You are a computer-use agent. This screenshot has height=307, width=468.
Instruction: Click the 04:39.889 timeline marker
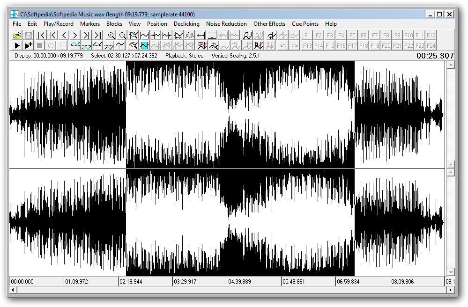(240, 282)
